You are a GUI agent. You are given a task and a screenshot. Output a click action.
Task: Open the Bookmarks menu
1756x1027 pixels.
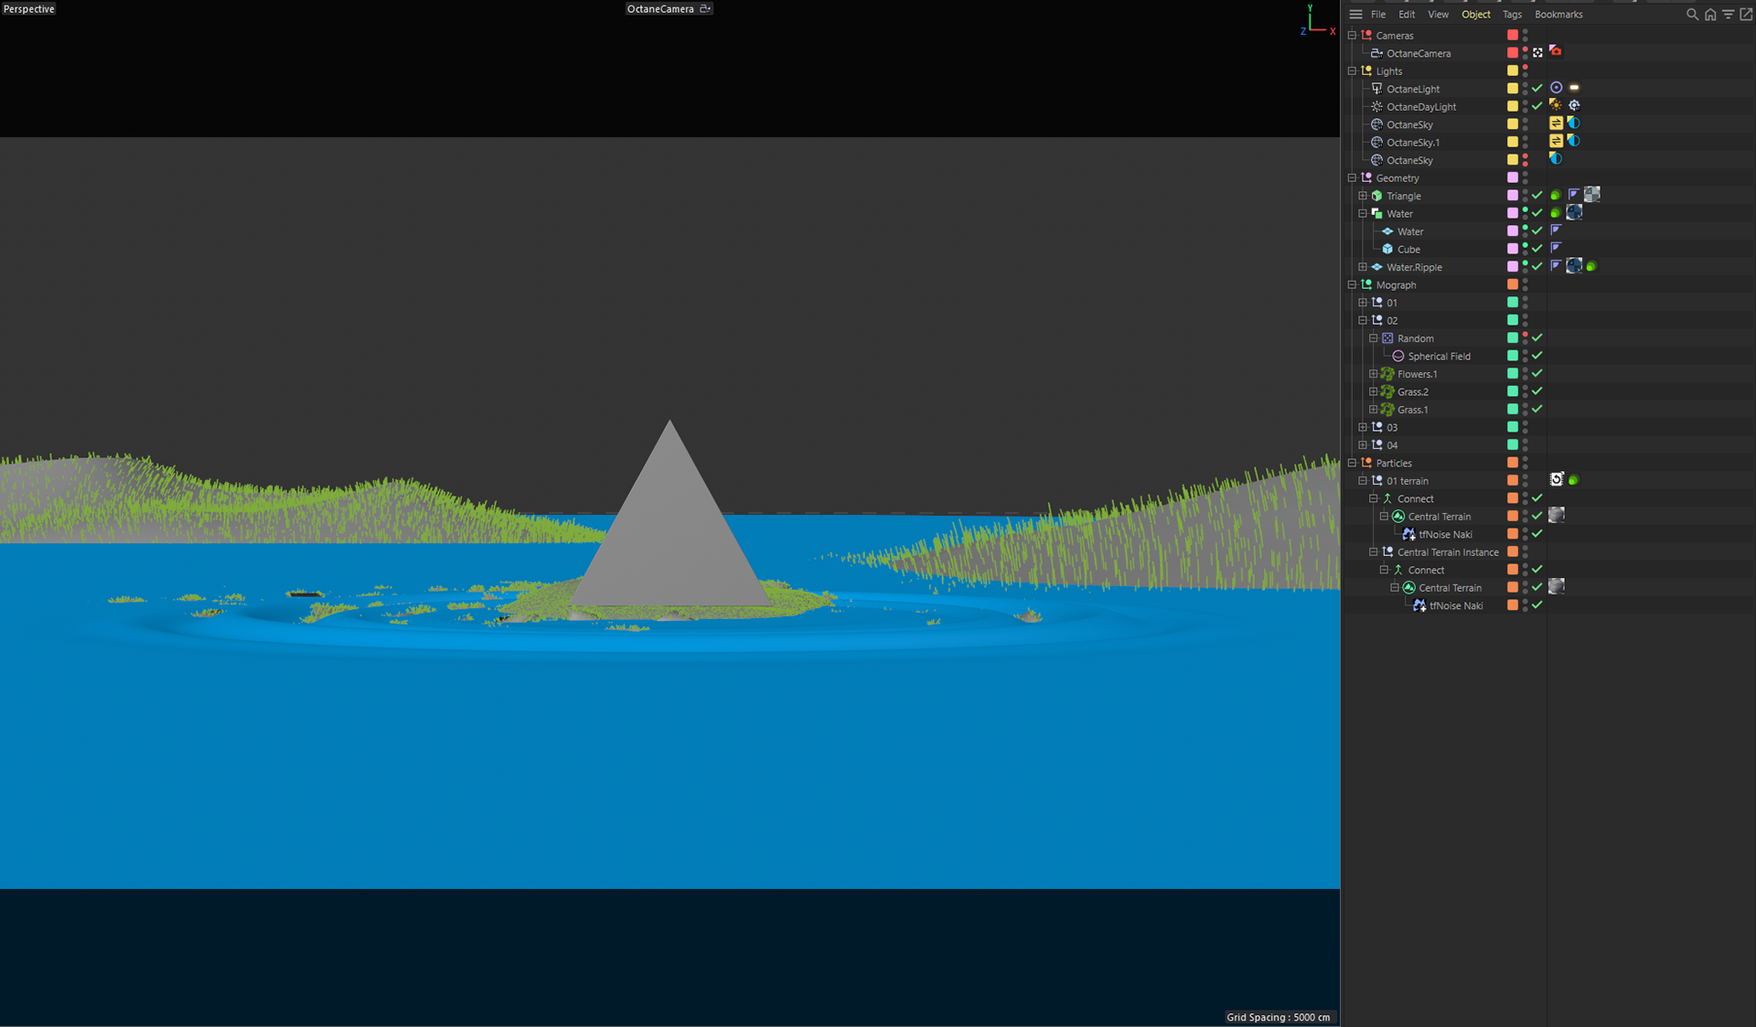1558,15
